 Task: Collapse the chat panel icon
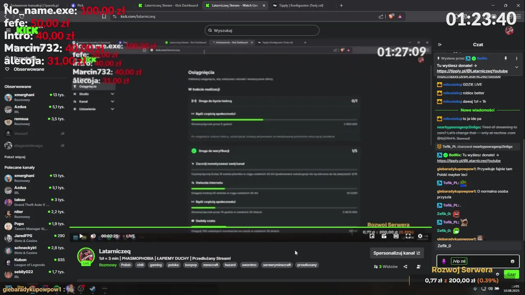(x=440, y=45)
